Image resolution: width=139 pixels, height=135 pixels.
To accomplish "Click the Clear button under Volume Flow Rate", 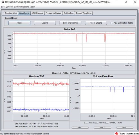I will tap(125, 127).
